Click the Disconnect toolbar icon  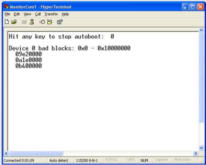pos(32,22)
